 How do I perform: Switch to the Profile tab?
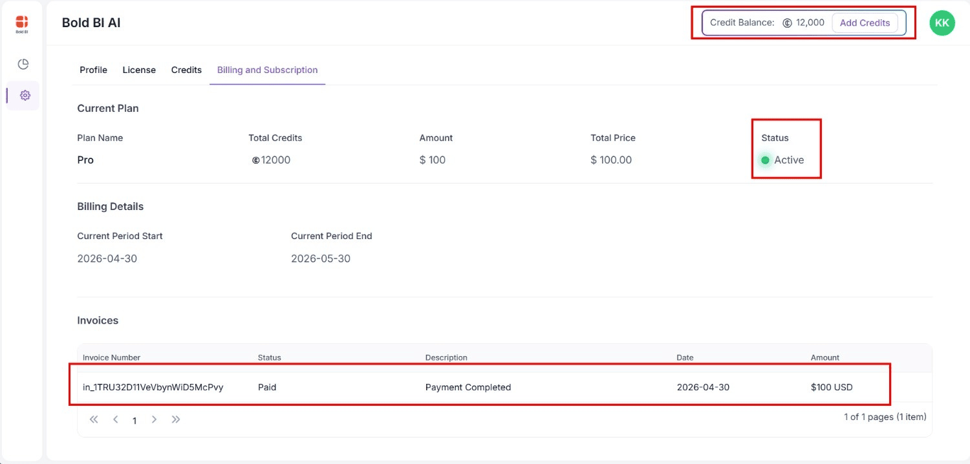93,70
